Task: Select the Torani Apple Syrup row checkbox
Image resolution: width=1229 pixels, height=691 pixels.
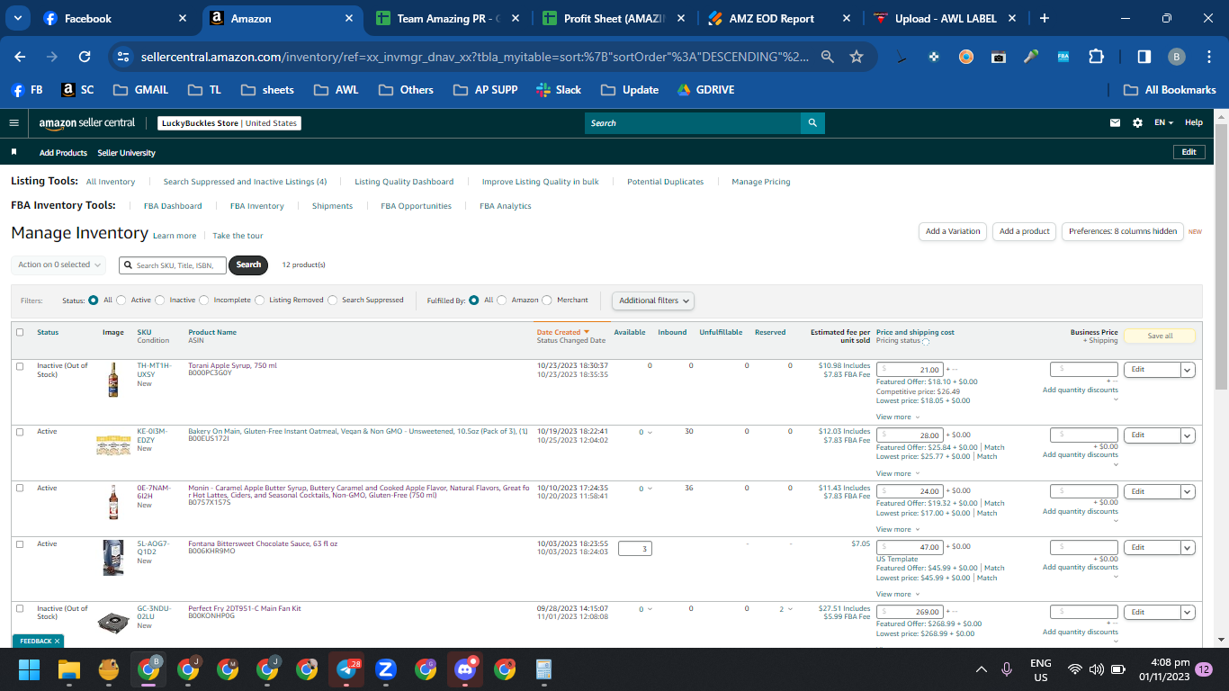Action: 20,366
